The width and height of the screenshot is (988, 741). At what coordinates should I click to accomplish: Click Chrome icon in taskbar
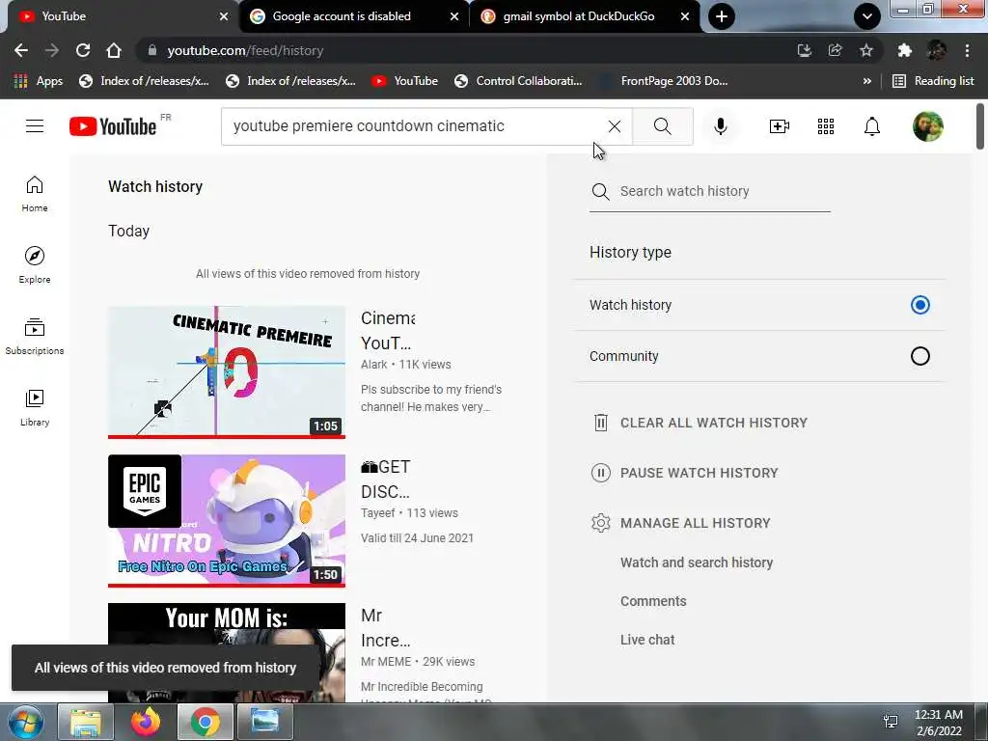point(206,722)
